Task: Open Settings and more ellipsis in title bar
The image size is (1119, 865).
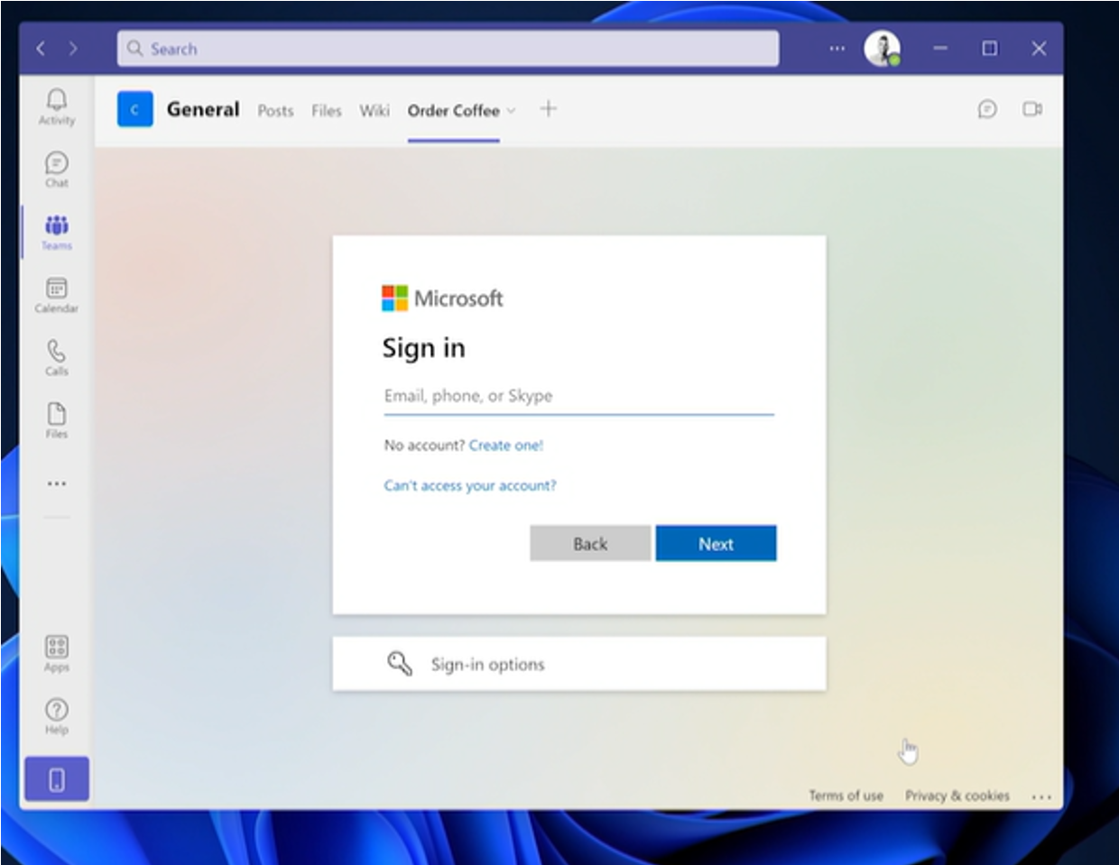Action: 837,49
